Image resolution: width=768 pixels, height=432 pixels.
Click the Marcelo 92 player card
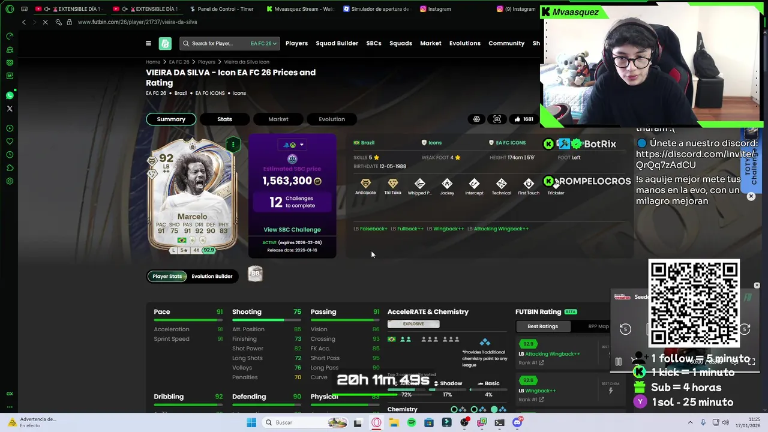coord(192,195)
